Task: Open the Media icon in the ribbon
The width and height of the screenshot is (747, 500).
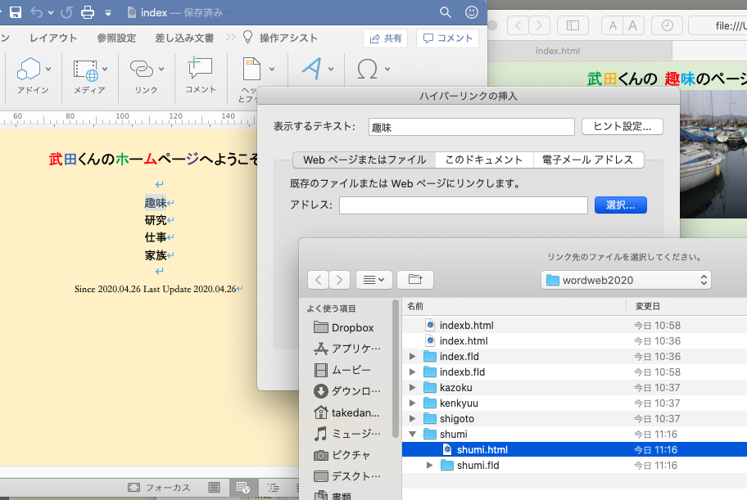Action: [x=86, y=70]
